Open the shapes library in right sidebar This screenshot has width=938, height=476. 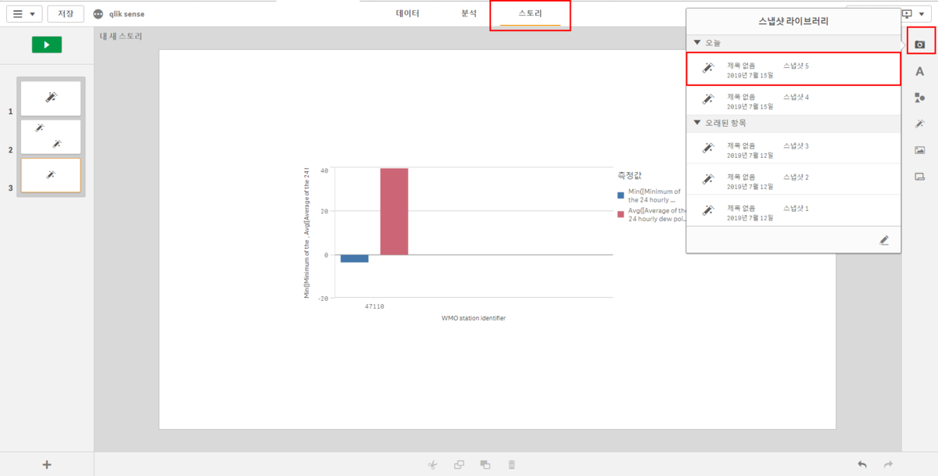920,98
